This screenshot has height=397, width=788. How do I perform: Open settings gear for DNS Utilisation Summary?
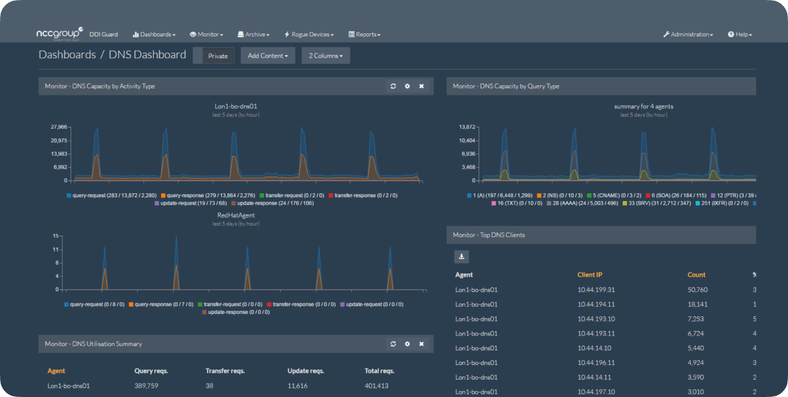pos(407,344)
